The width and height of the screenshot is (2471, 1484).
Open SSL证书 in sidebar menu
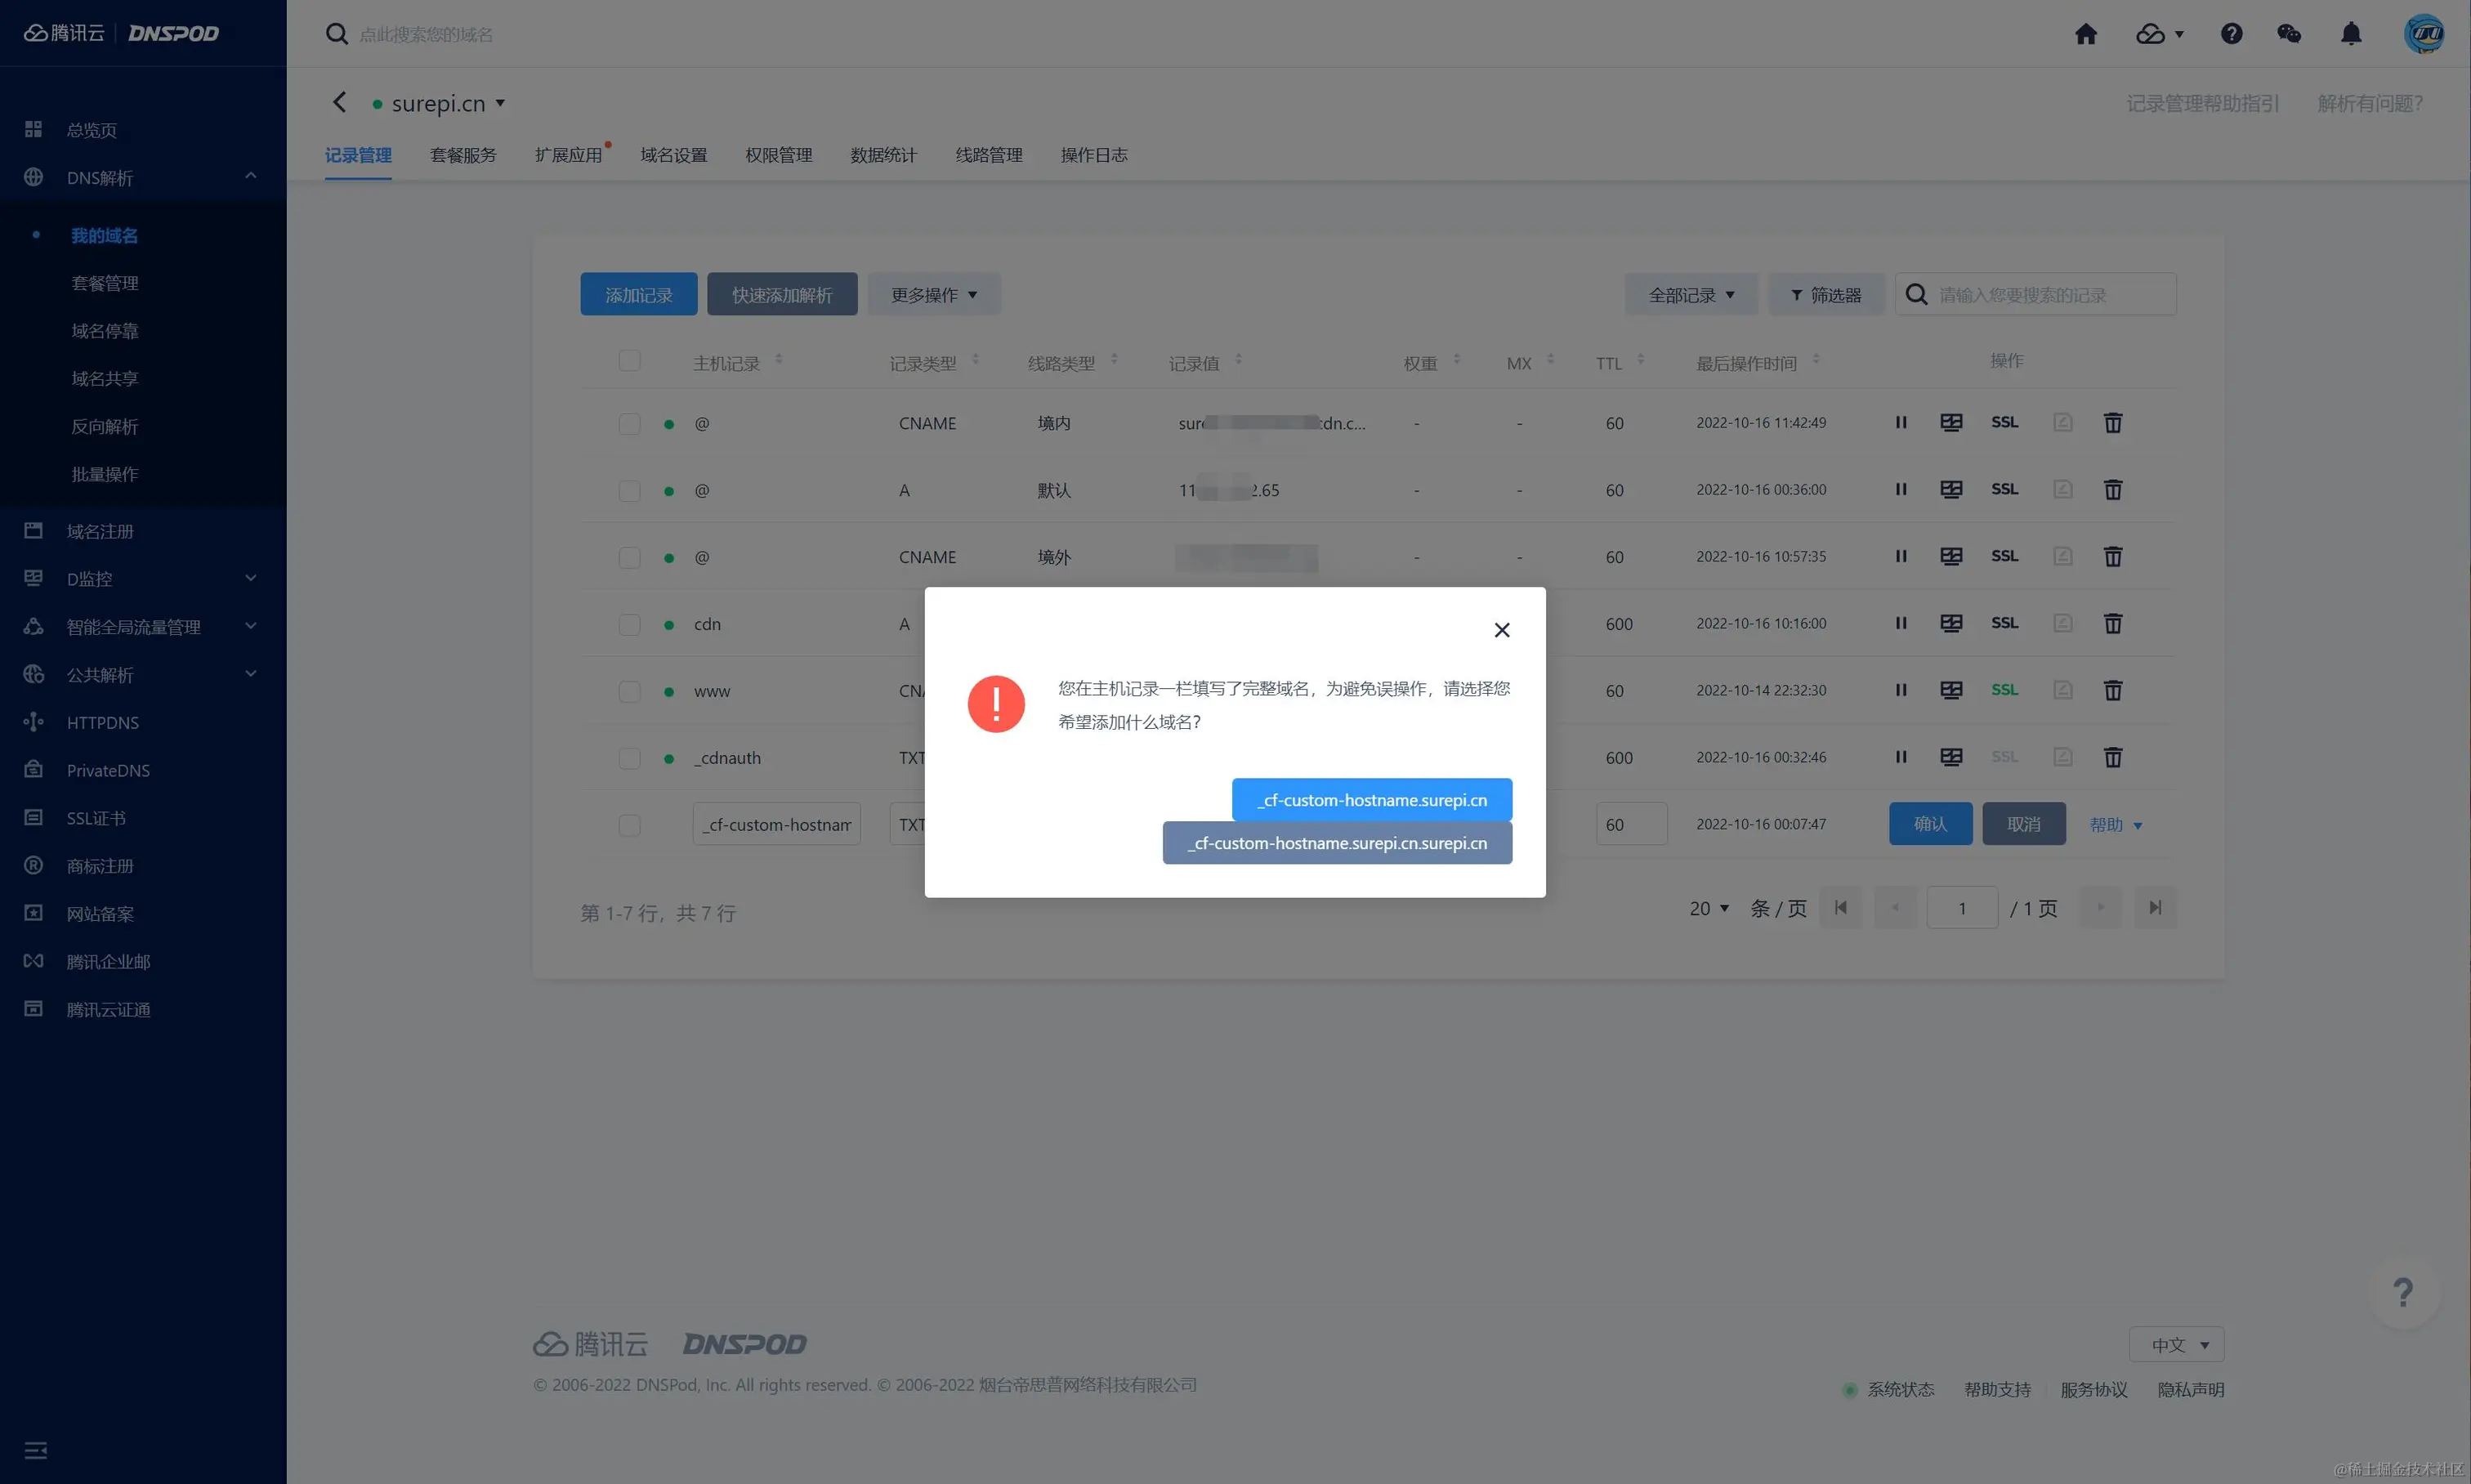pos(96,818)
